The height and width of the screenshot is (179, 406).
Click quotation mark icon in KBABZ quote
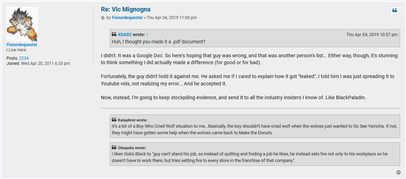pos(114,34)
